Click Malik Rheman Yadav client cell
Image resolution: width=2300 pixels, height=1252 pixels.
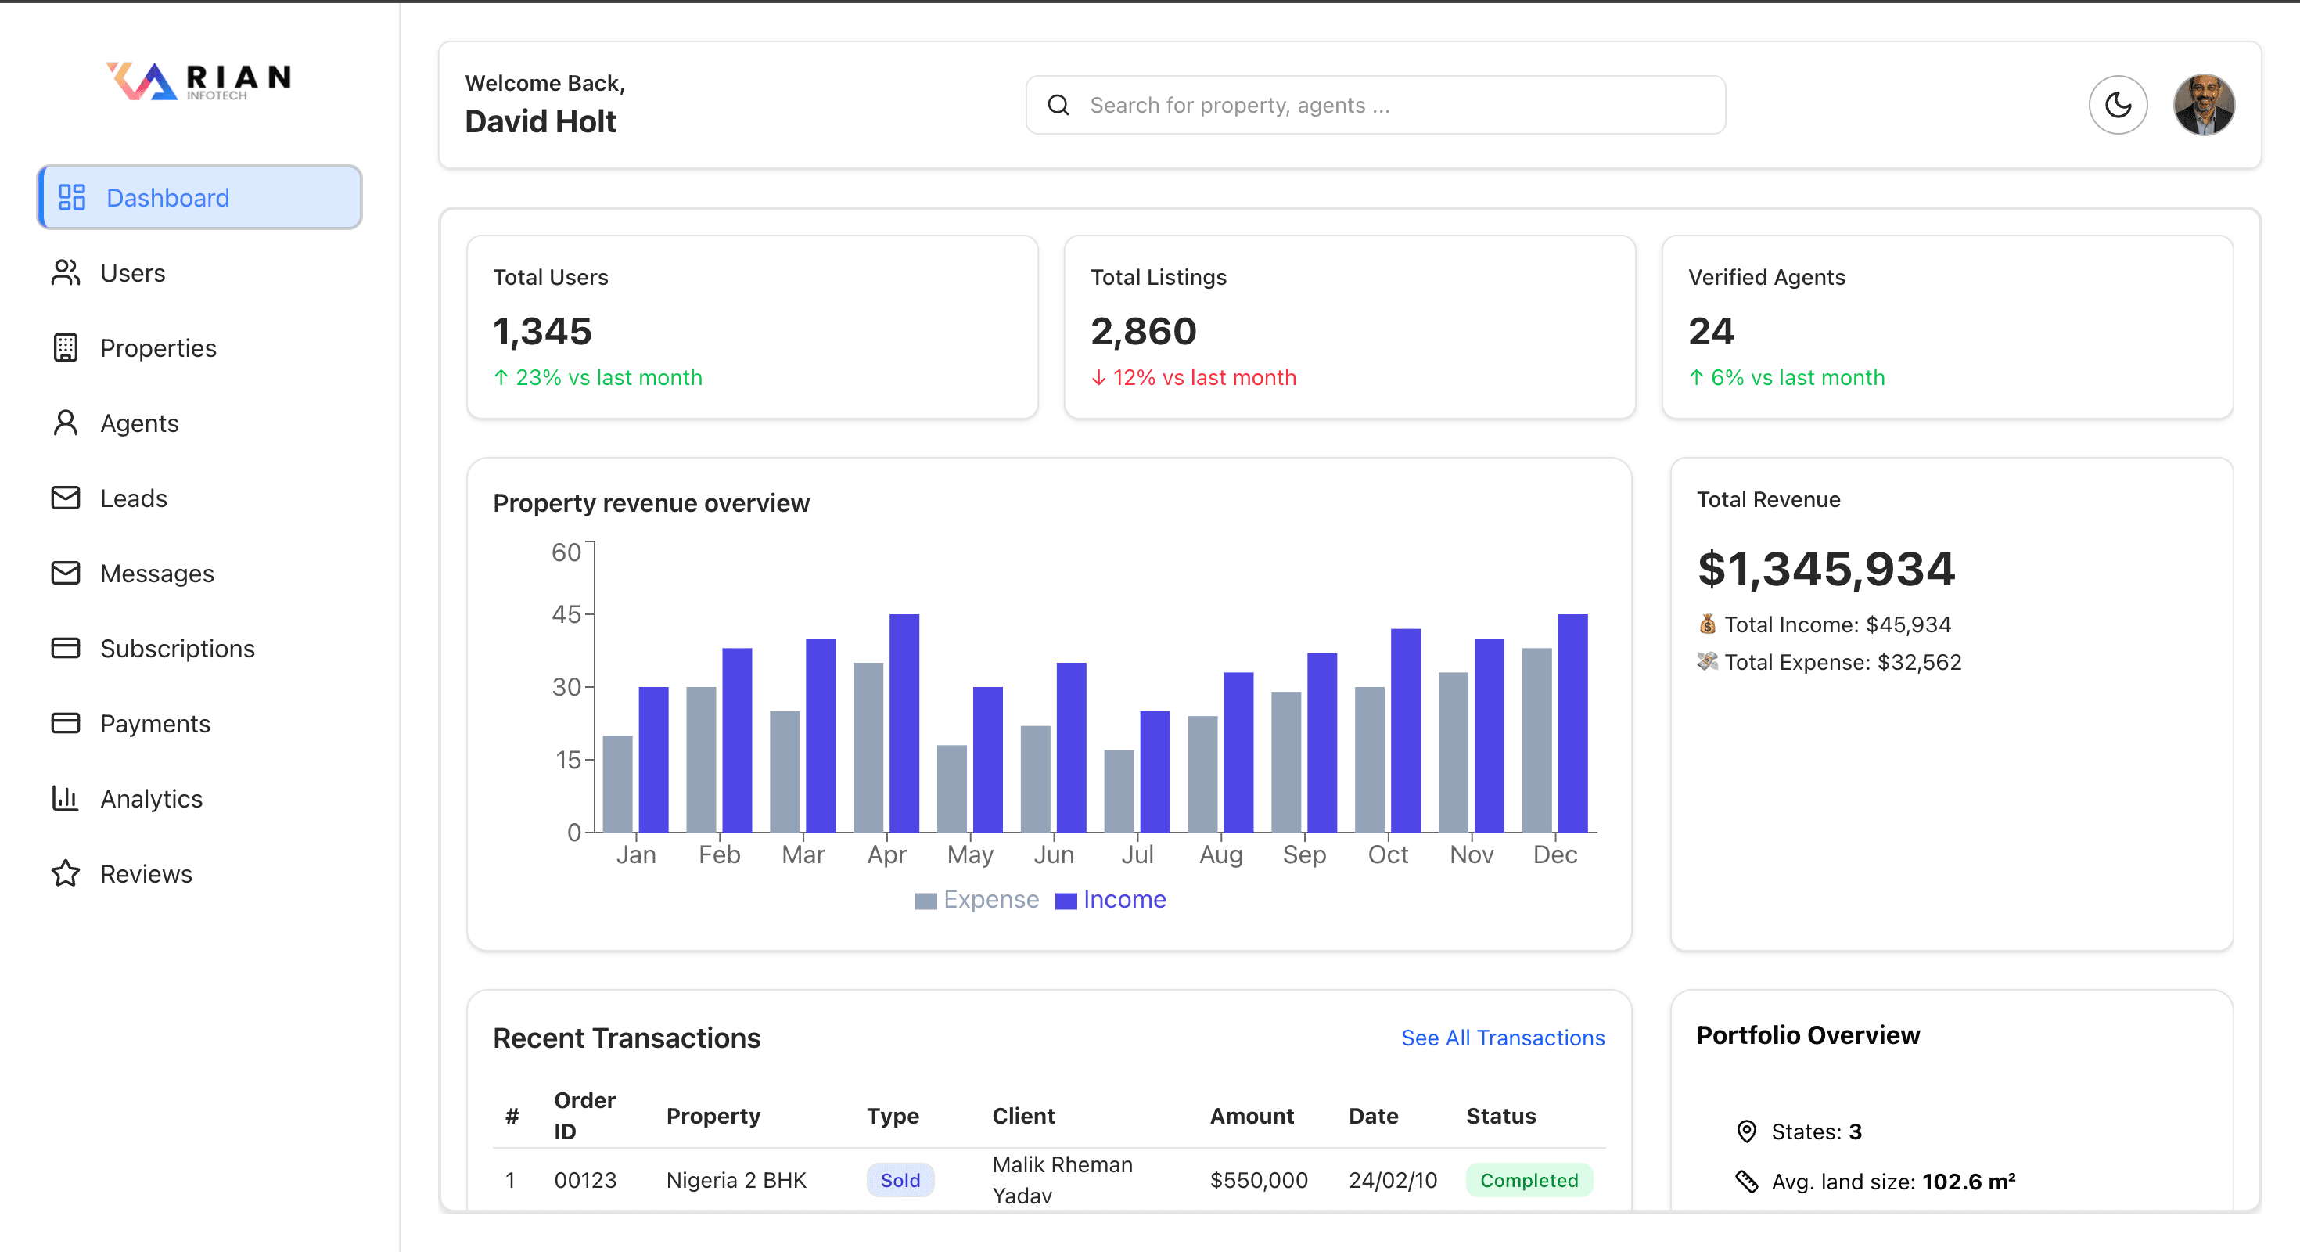coord(1062,1180)
